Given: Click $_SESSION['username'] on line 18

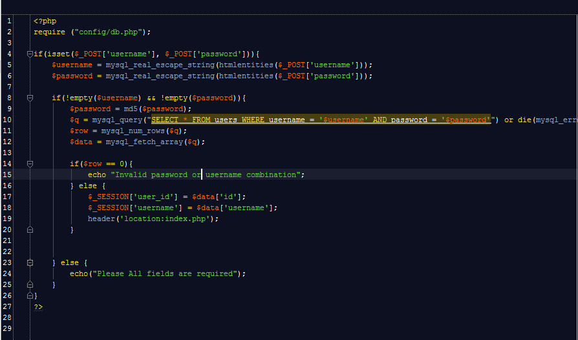Looking at the screenshot, I should pyautogui.click(x=135, y=207).
